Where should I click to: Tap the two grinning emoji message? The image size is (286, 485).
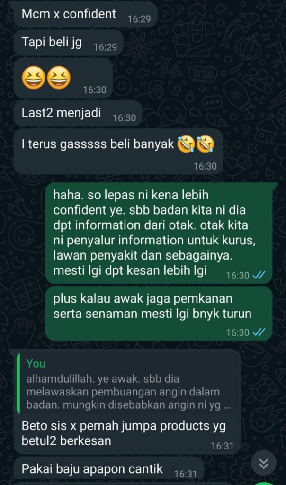[x=63, y=78]
